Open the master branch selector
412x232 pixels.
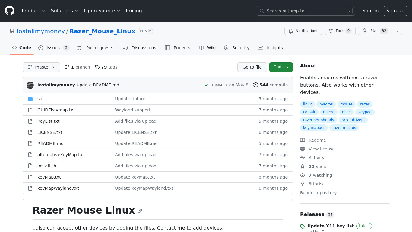coord(41,67)
